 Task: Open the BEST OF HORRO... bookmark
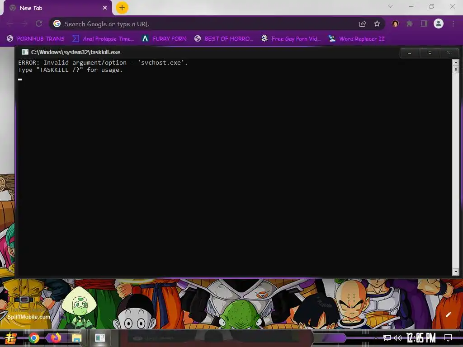224,39
